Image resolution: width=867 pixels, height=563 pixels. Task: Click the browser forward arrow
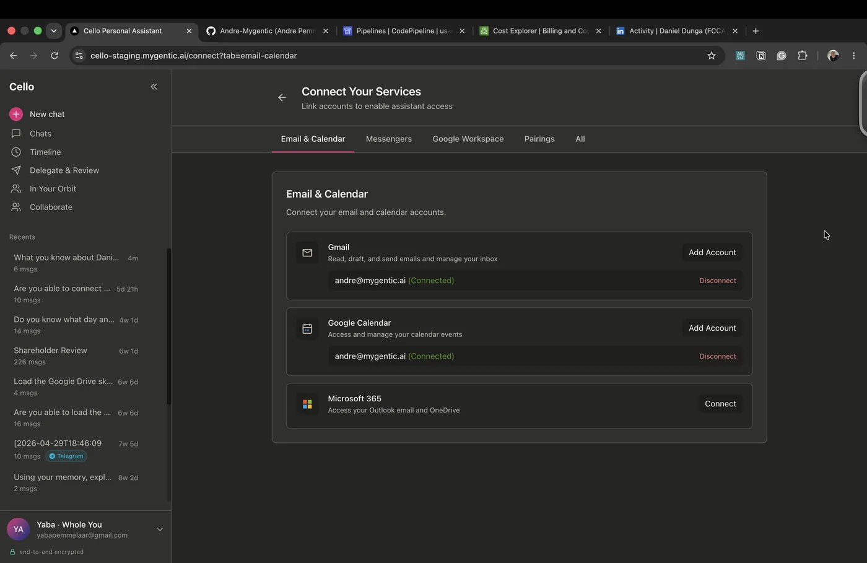[34, 56]
